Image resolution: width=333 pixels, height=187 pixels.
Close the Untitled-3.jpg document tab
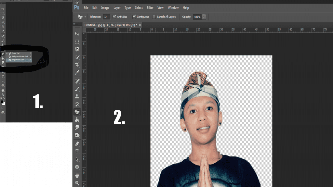(x=140, y=25)
